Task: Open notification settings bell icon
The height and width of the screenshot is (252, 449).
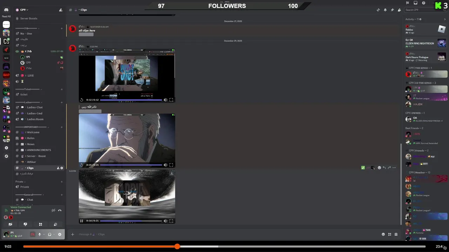Action: [x=385, y=10]
